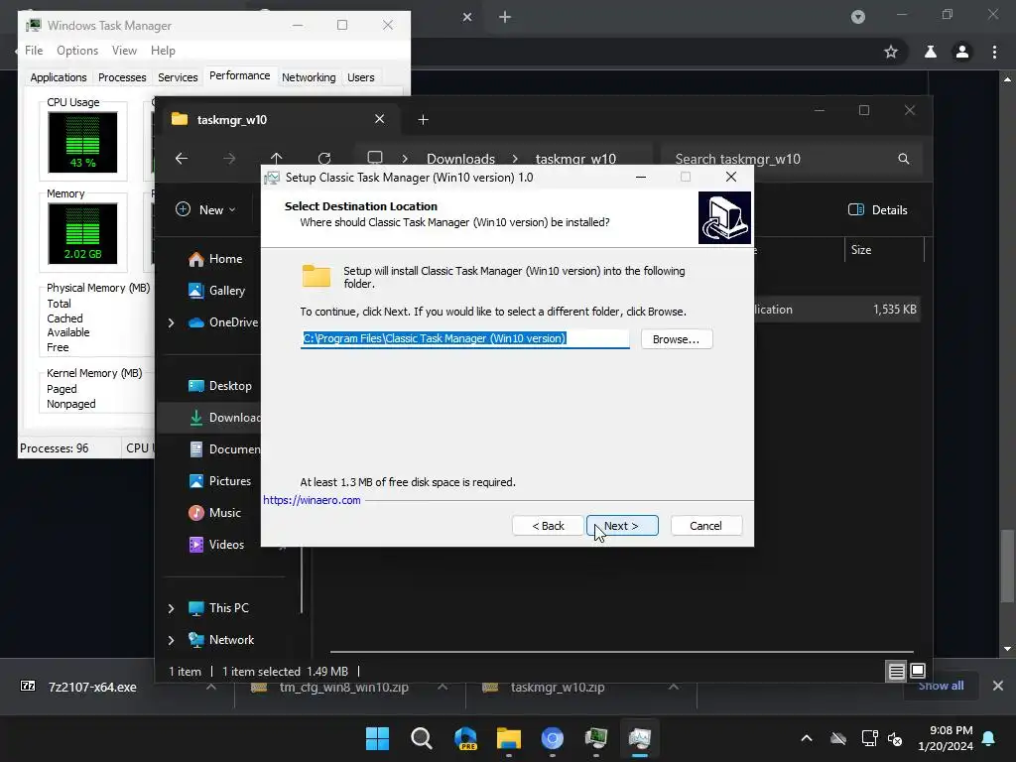Go Back in the Setup wizard
This screenshot has height=762, width=1016.
click(548, 526)
